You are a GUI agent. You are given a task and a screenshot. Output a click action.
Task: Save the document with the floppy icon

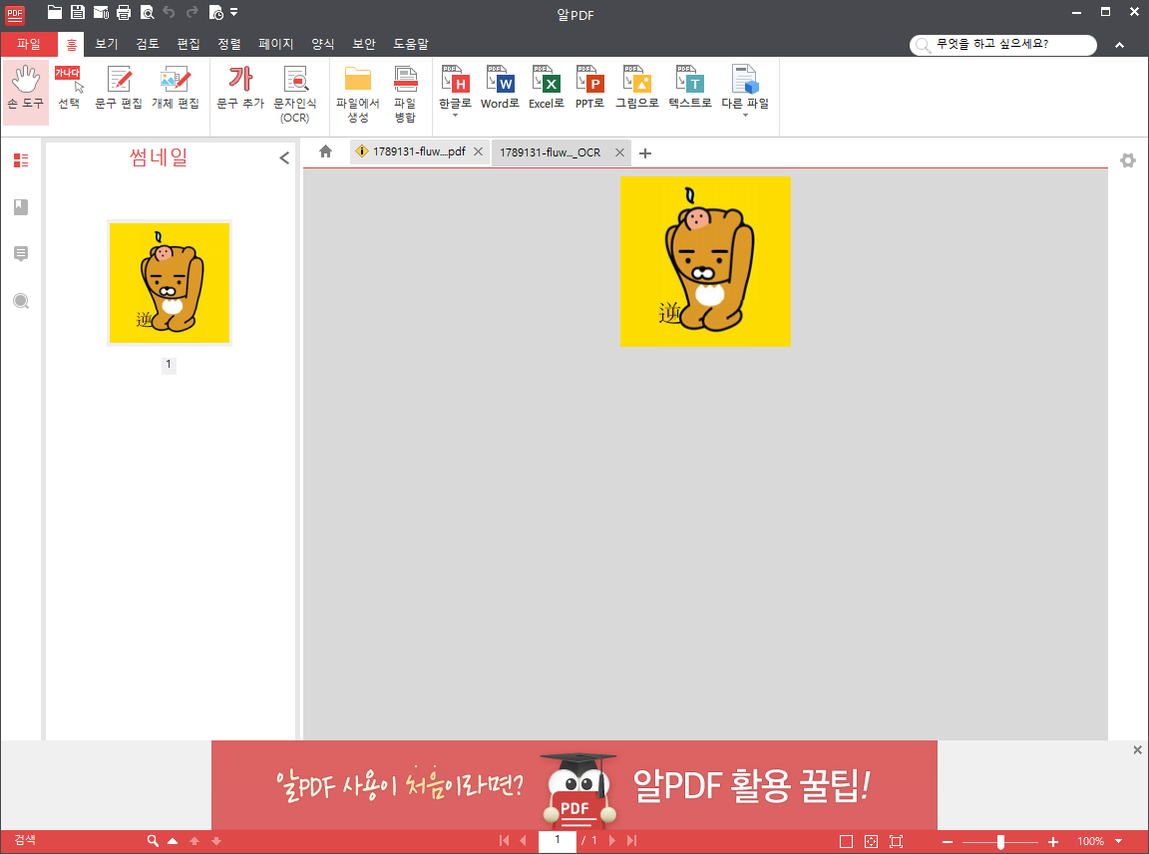[78, 12]
